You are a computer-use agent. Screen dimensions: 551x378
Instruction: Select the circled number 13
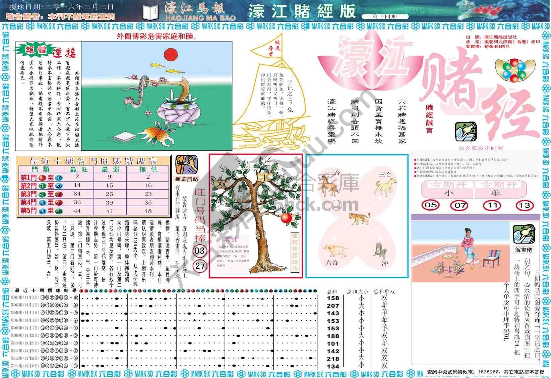(525, 205)
